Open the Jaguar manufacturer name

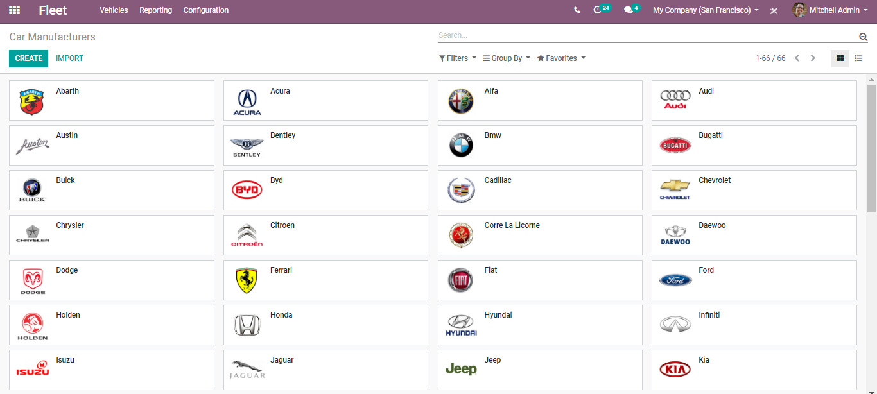(x=282, y=360)
